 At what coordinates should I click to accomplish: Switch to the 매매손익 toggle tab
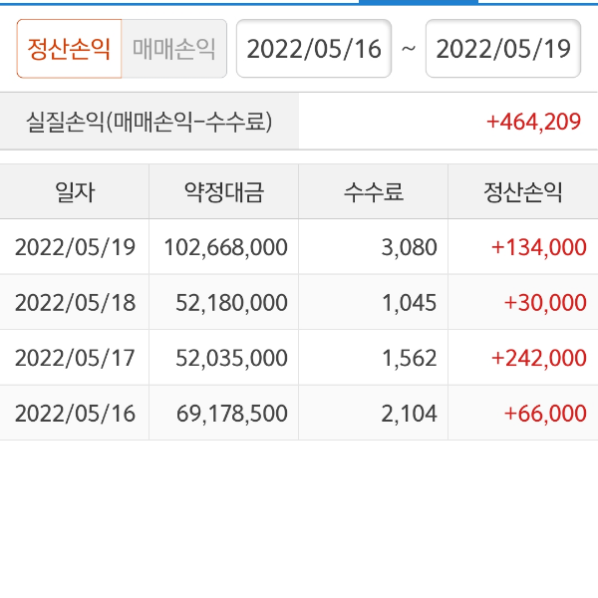pyautogui.click(x=174, y=49)
